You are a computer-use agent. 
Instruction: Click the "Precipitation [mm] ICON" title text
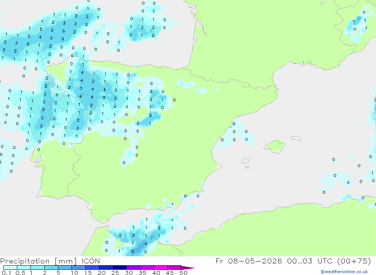pyautogui.click(x=50, y=261)
